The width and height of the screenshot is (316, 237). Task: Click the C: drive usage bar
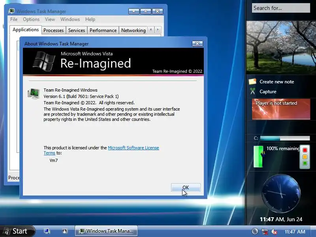coord(285,138)
